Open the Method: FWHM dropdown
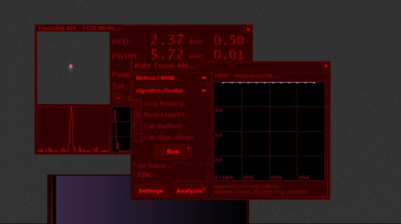401x224 pixels. click(x=171, y=78)
